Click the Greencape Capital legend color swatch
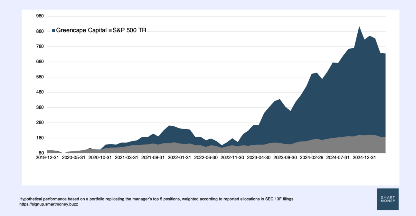 click(53, 31)
